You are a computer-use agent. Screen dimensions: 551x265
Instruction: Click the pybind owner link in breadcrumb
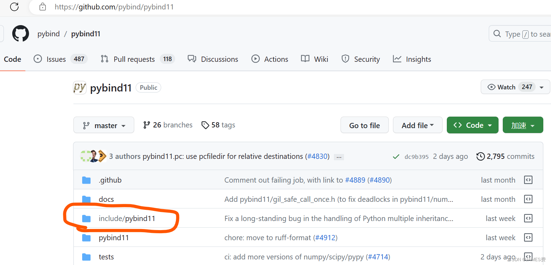[49, 34]
